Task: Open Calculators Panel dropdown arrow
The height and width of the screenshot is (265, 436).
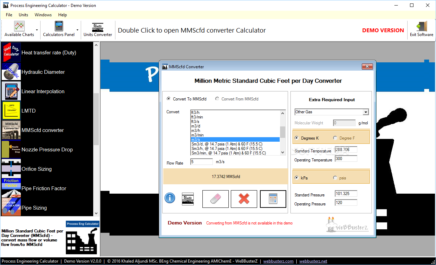Action: [x=77, y=30]
